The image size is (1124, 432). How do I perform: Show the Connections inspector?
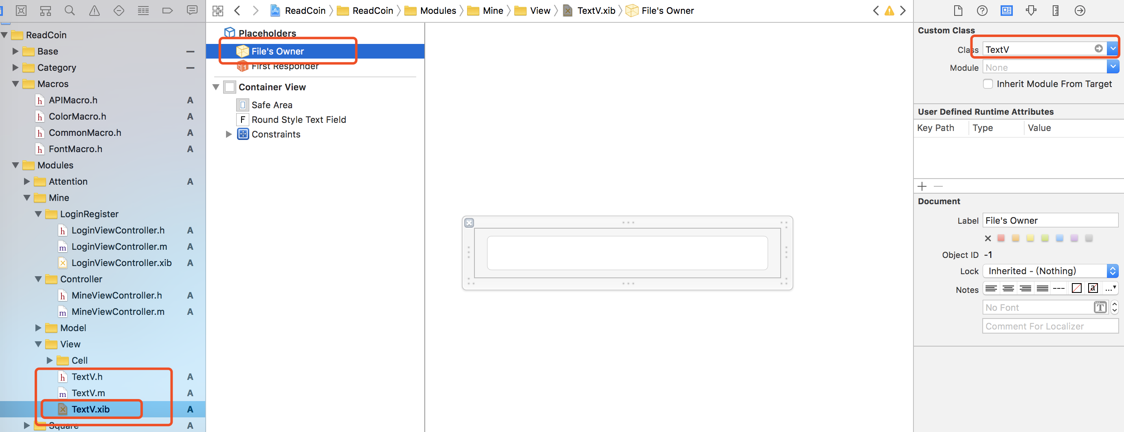point(1080,11)
